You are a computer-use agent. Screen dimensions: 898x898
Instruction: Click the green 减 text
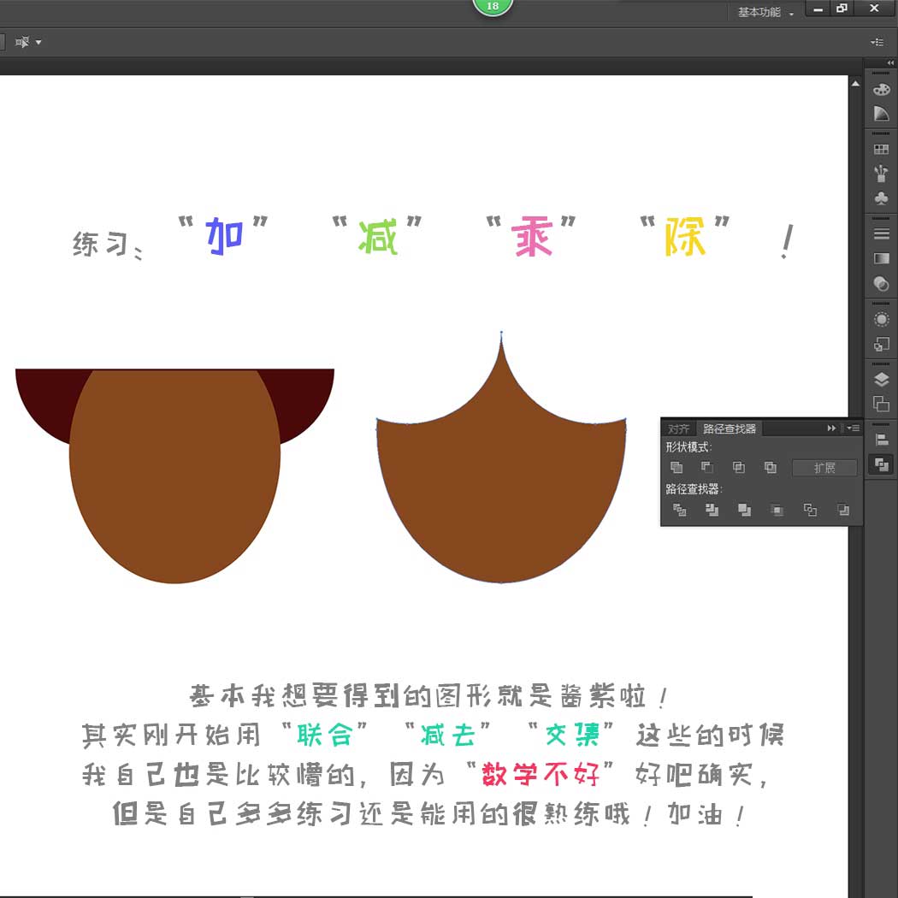point(377,237)
